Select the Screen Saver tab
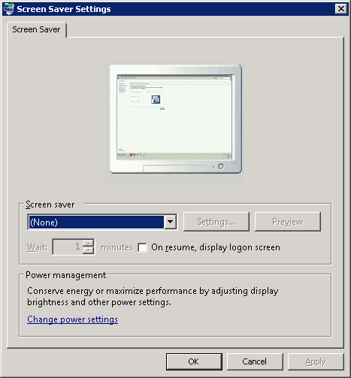The width and height of the screenshot is (351, 378). (x=36, y=29)
